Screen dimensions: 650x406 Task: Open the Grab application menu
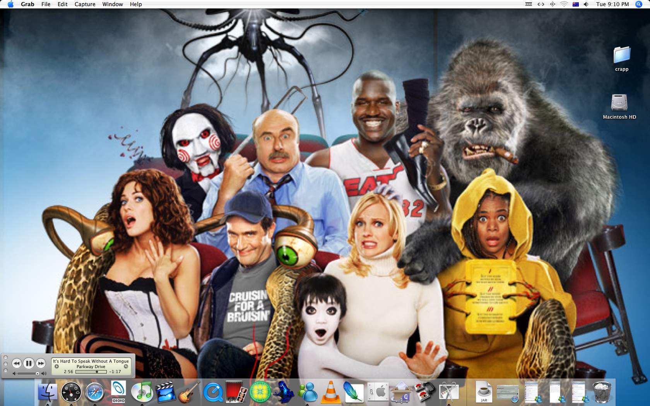(x=27, y=4)
